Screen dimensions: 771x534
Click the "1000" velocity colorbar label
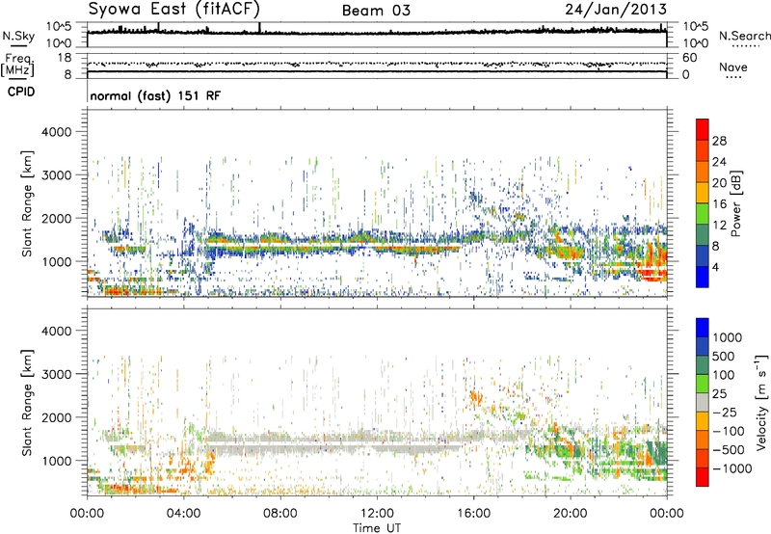[x=728, y=337]
